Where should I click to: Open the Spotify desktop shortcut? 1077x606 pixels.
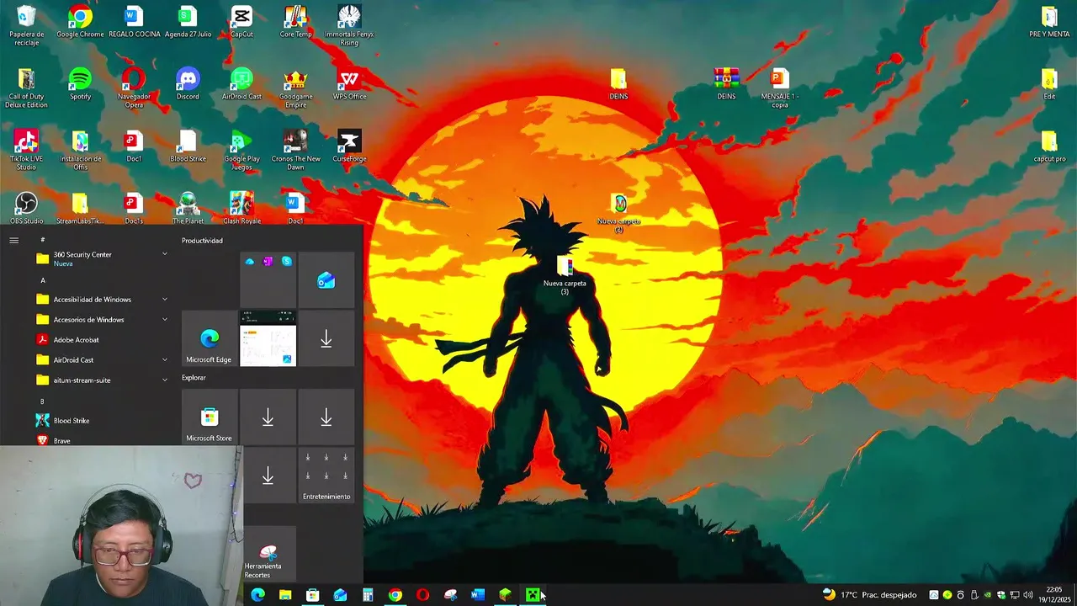pyautogui.click(x=80, y=84)
